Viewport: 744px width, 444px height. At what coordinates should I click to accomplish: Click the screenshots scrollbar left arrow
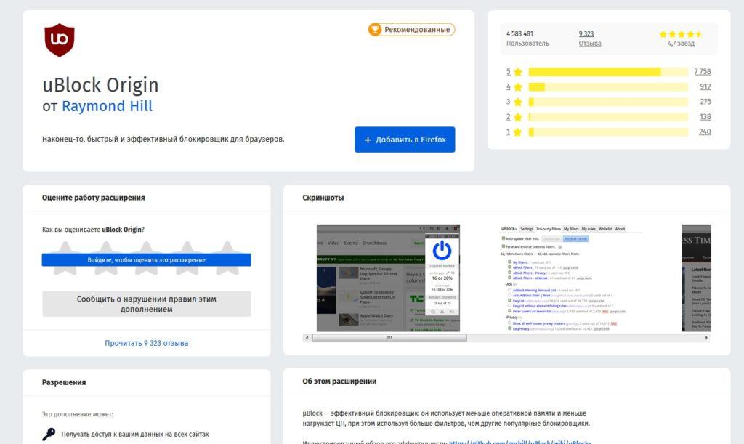click(x=307, y=338)
